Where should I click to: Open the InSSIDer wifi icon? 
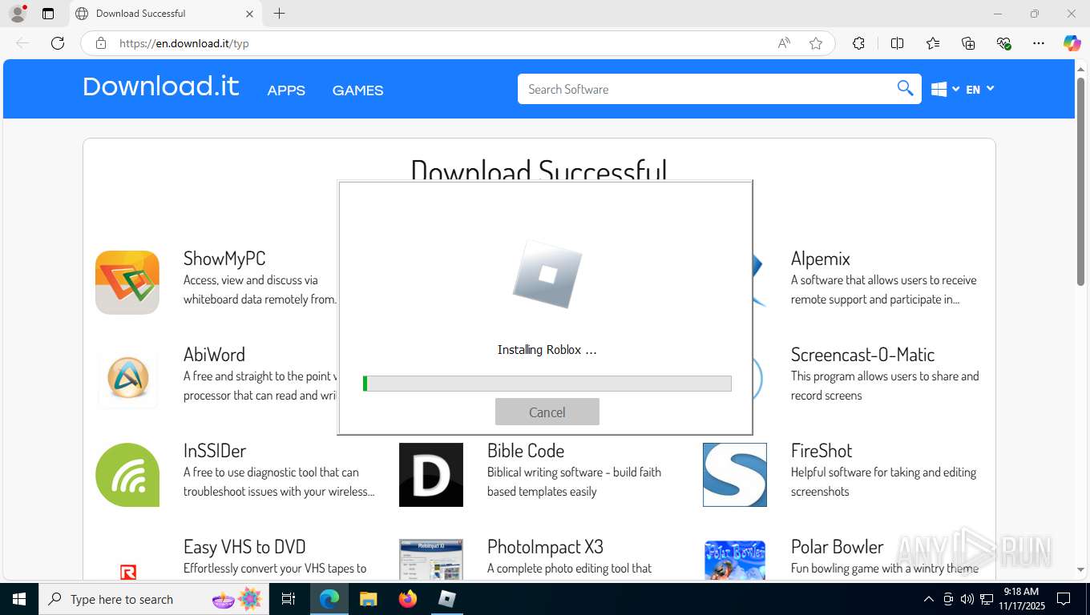pos(127,475)
